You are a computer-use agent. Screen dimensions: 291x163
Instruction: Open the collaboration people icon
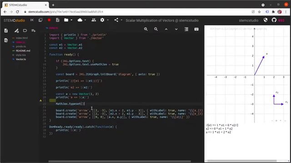point(94,20)
